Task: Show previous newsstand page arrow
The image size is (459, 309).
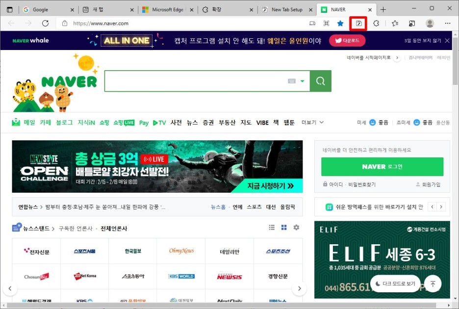Action: (10, 288)
